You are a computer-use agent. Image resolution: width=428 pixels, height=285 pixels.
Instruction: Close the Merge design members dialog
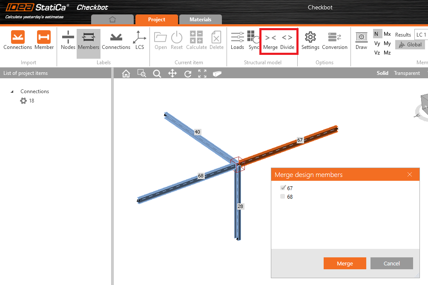coord(410,174)
